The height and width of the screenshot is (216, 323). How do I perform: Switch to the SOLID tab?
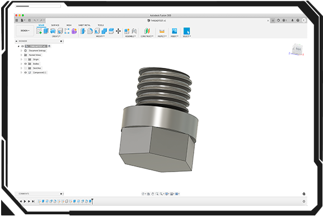coord(41,25)
